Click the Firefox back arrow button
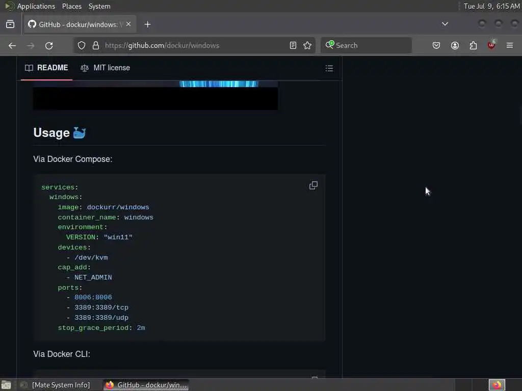The image size is (522, 391). (12, 45)
